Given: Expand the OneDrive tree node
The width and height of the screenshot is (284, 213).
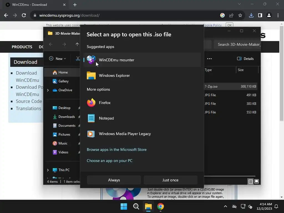Looking at the screenshot, I should coord(48,90).
